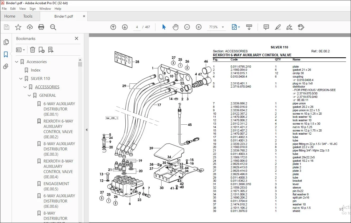Click the bookmarks panel scrollbar thumb
The height and width of the screenshot is (223, 351).
80,64
